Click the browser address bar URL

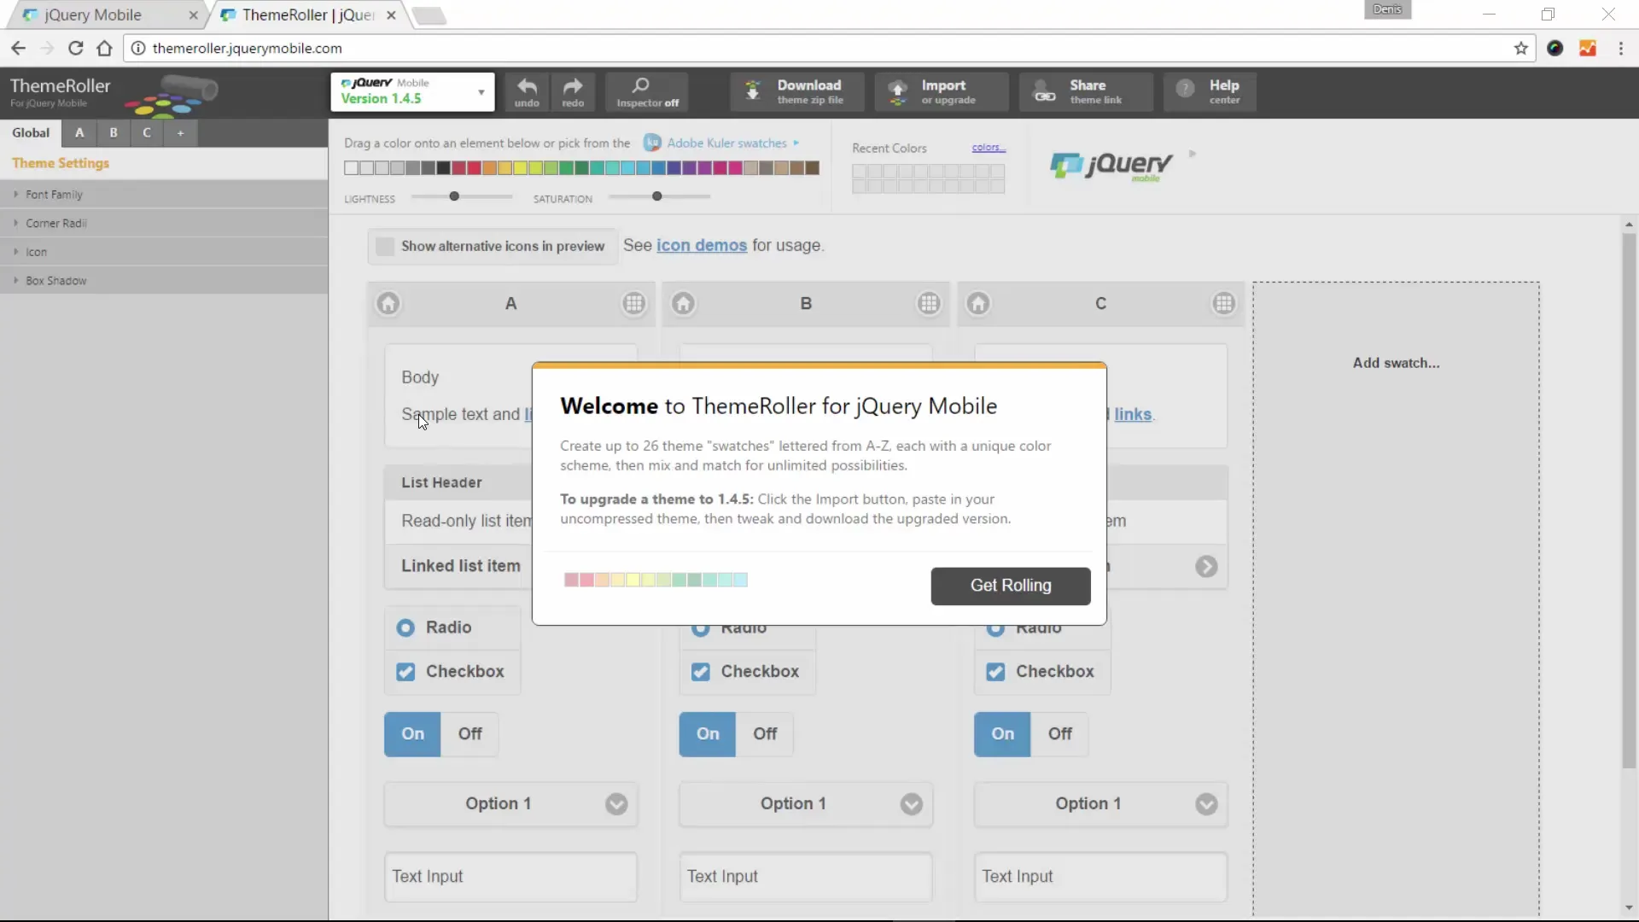point(247,49)
